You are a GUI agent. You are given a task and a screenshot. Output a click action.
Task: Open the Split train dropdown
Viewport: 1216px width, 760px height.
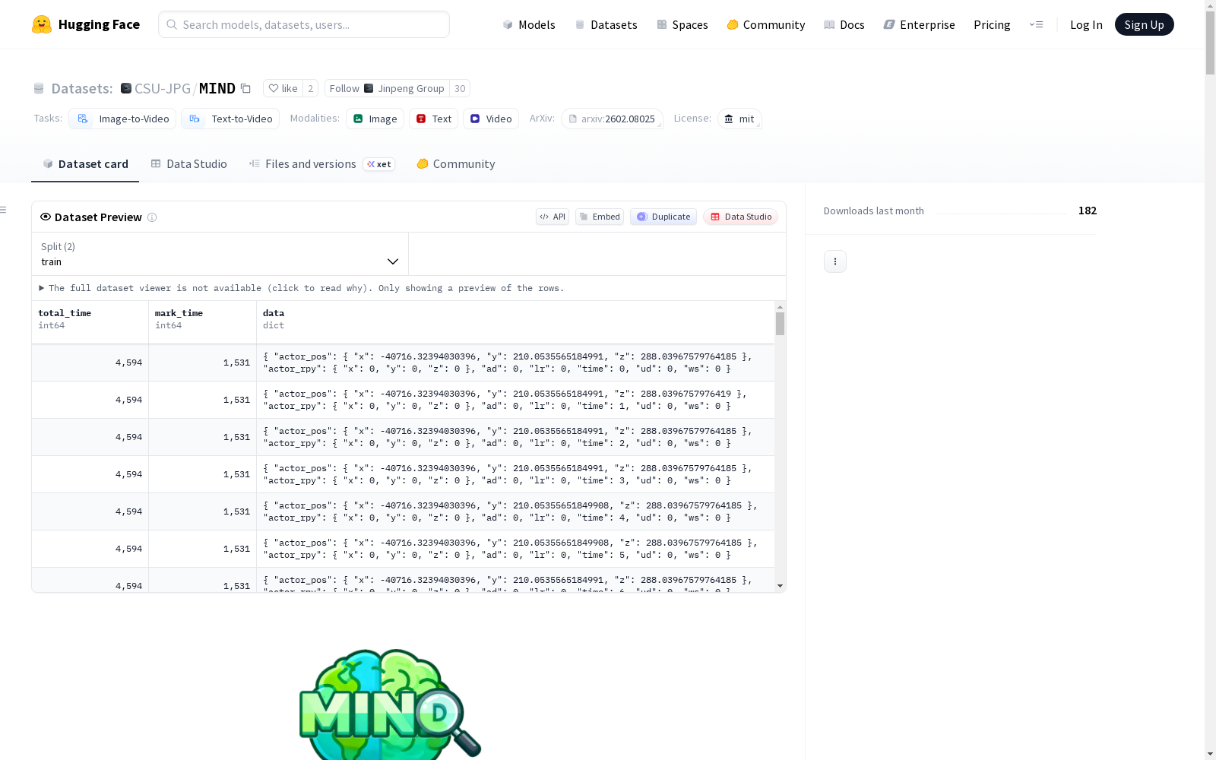pyautogui.click(x=220, y=254)
